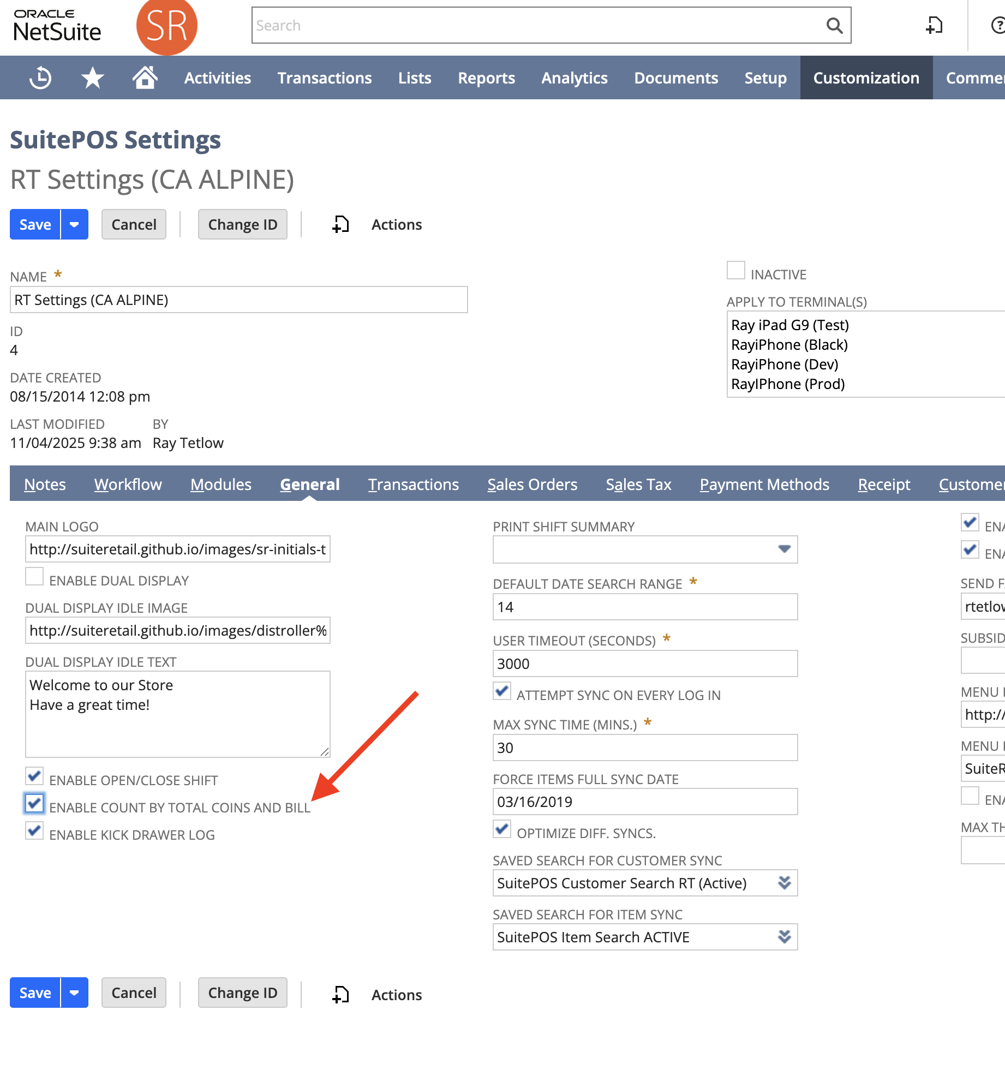Screen dimensions: 1005x1088
Task: Click the SR company logo
Action: [166, 26]
